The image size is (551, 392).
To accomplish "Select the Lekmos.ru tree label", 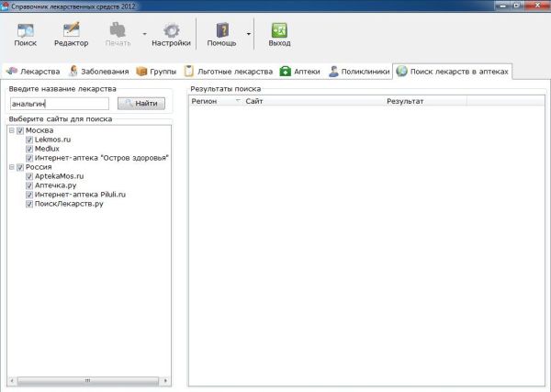I will (52, 140).
